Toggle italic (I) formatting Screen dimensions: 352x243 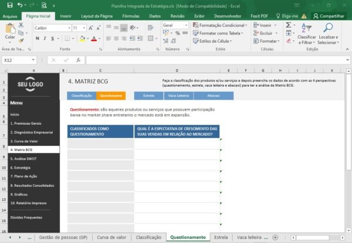45,39
